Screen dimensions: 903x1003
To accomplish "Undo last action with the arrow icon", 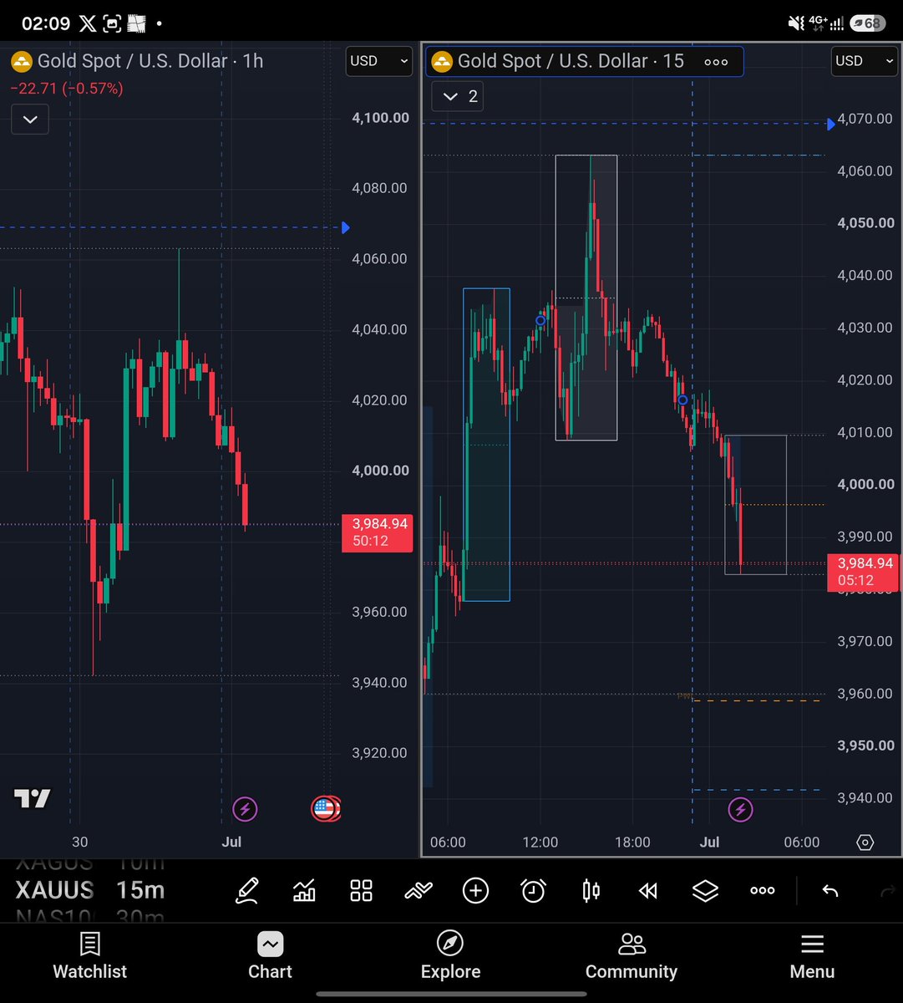I will 830,891.
